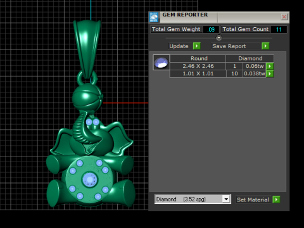The height and width of the screenshot is (228, 304).
Task: Select the 1.01 X 1.01 size cell
Action: coord(198,73)
